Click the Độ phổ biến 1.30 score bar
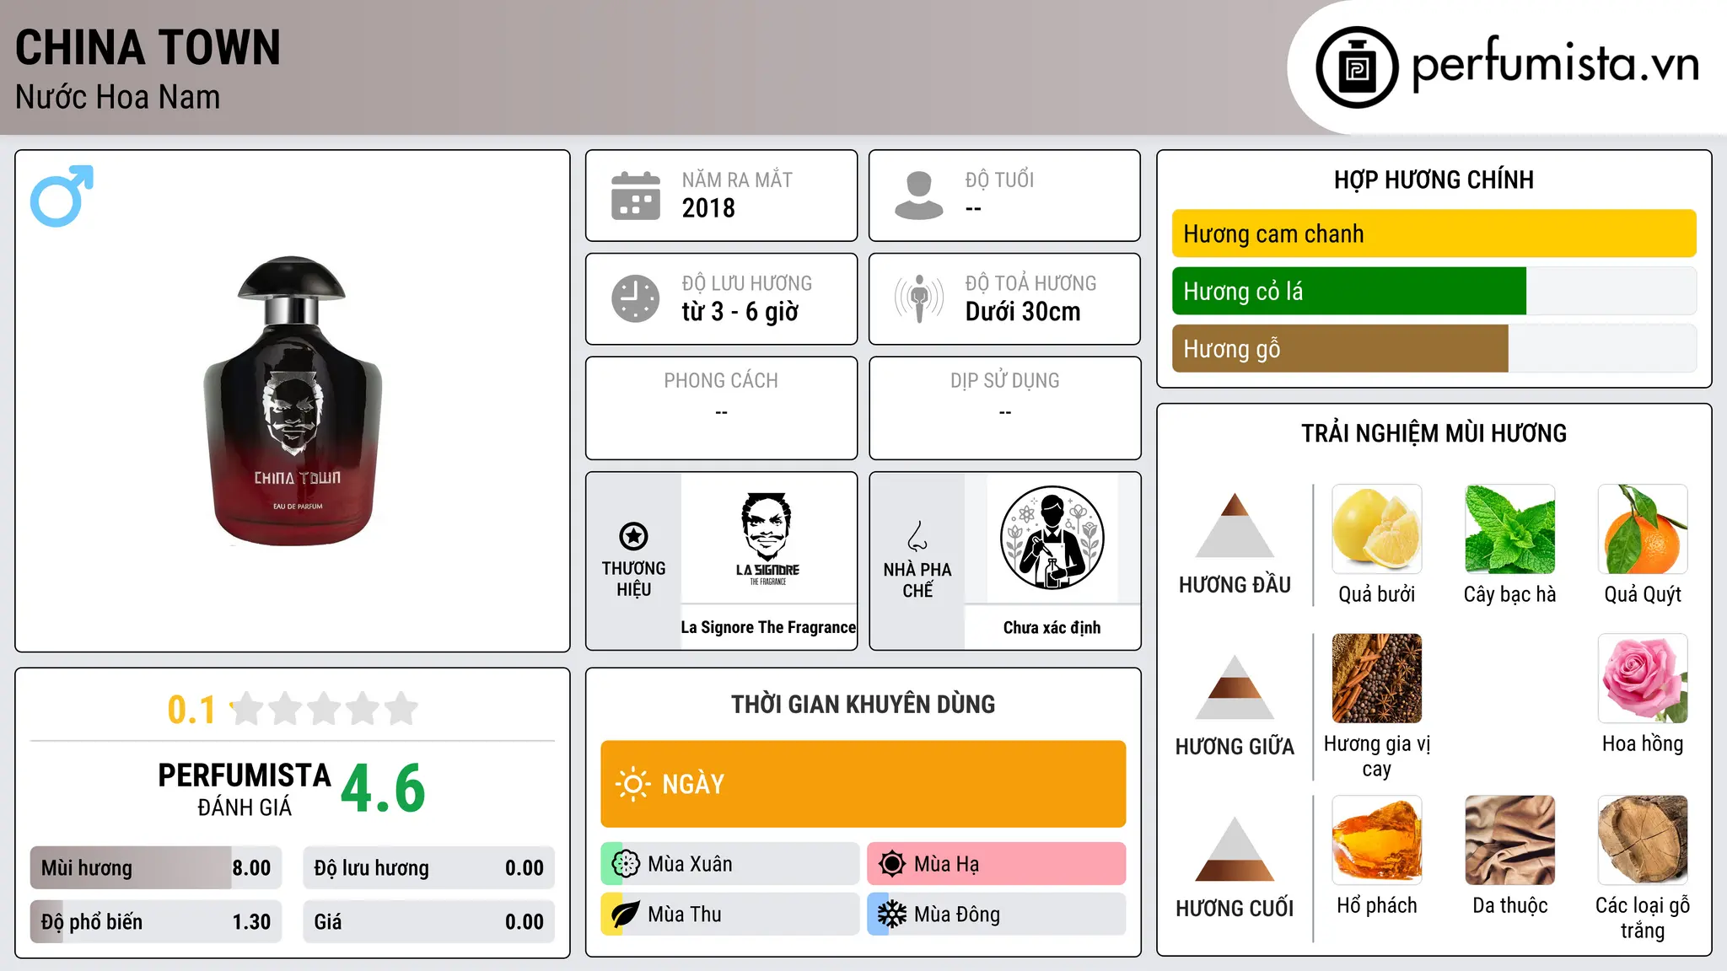Viewport: 1727px width, 971px height. pos(156,921)
